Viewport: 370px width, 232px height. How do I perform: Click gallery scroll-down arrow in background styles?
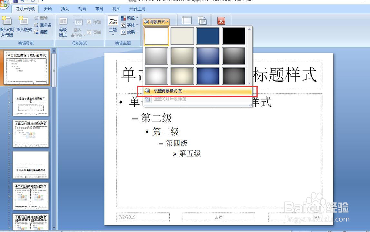249,83
